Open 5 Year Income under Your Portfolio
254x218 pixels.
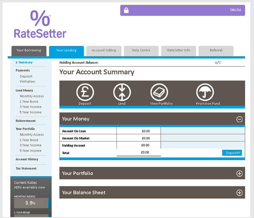(x=31, y=151)
